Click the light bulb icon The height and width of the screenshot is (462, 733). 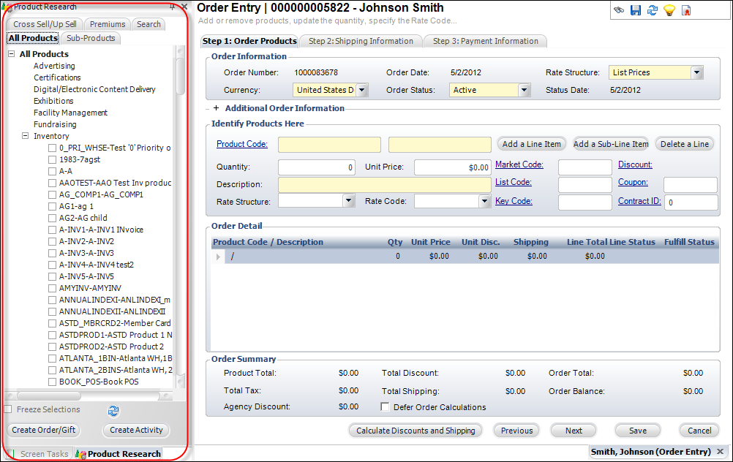pyautogui.click(x=669, y=10)
